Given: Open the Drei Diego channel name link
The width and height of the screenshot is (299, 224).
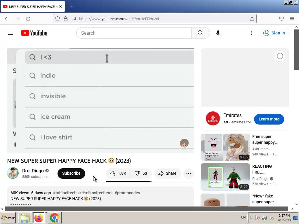Looking at the screenshot, I should [x=33, y=171].
